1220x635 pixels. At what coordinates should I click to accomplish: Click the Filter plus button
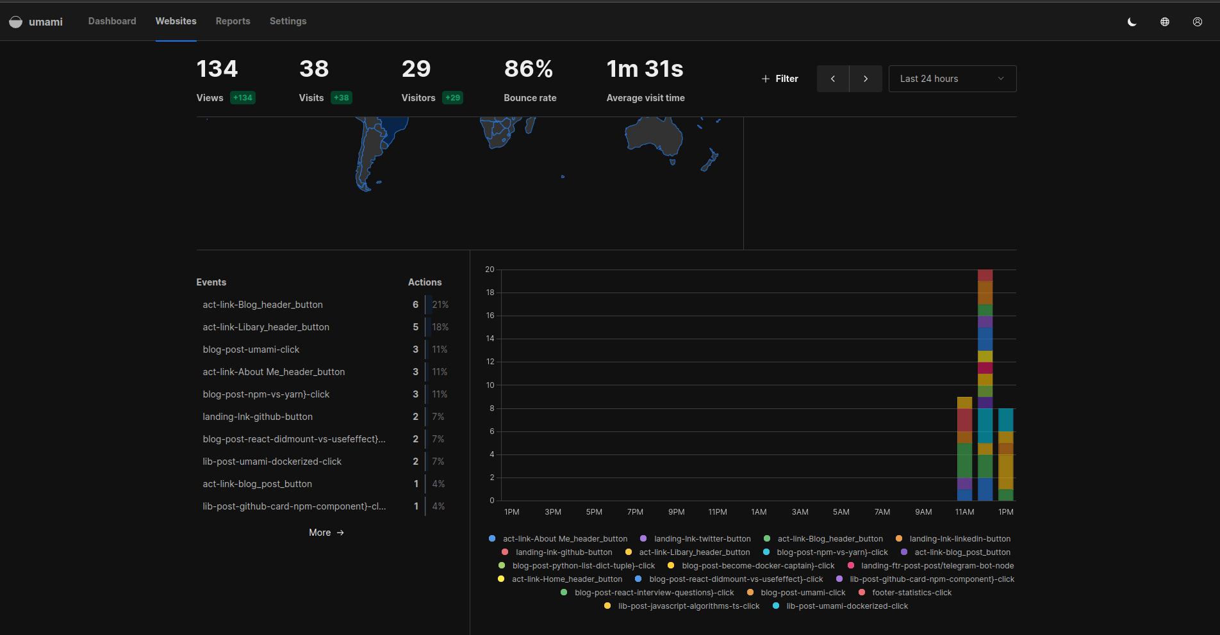[x=780, y=79]
